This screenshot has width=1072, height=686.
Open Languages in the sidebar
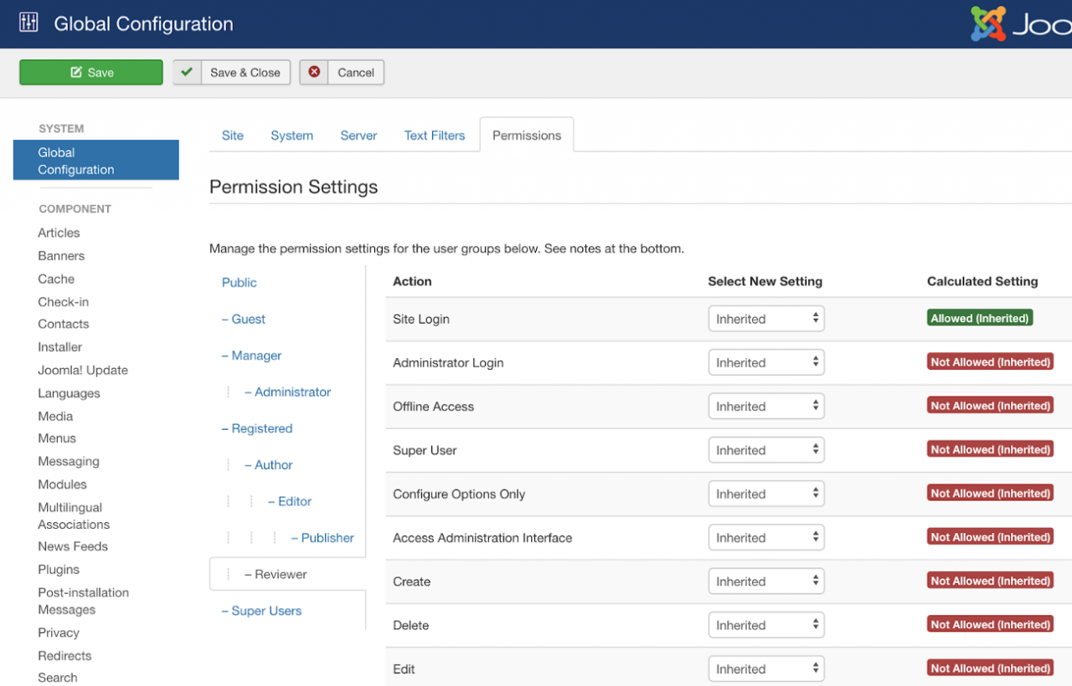coord(69,393)
